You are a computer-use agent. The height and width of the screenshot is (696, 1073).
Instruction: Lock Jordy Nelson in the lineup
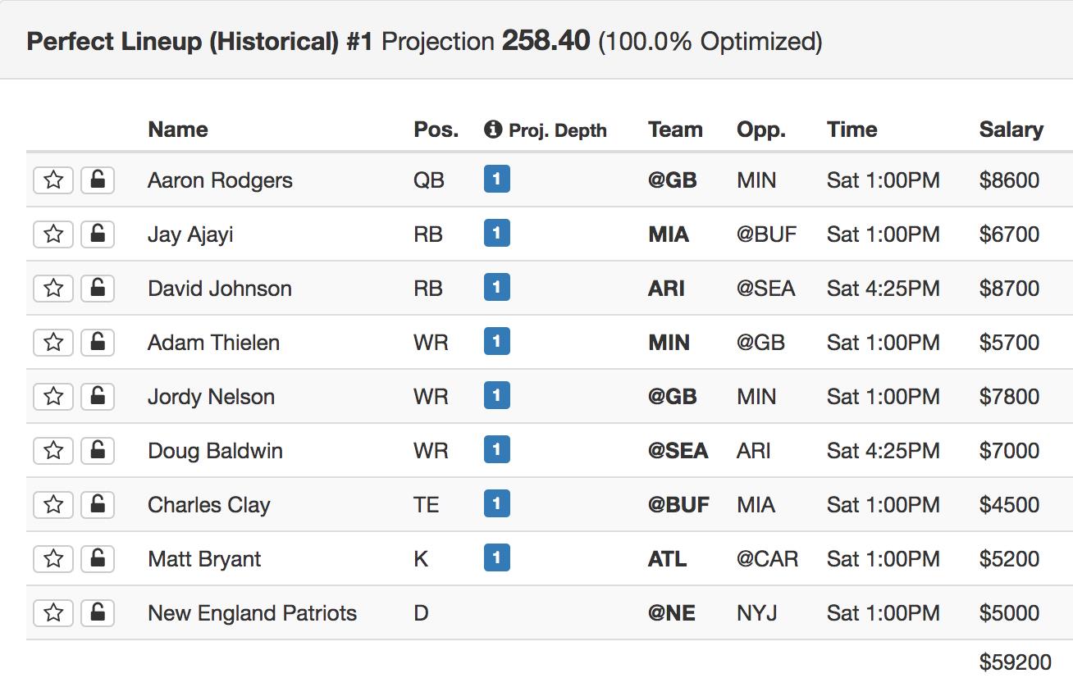point(98,397)
